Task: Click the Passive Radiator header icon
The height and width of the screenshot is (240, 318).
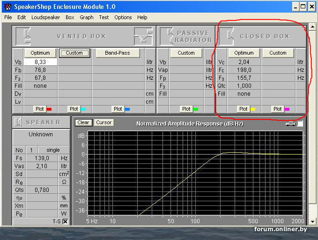Action: tap(168, 35)
